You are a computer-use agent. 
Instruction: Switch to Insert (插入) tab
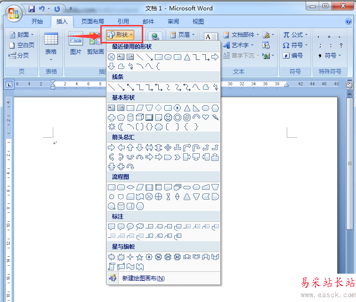coord(62,22)
